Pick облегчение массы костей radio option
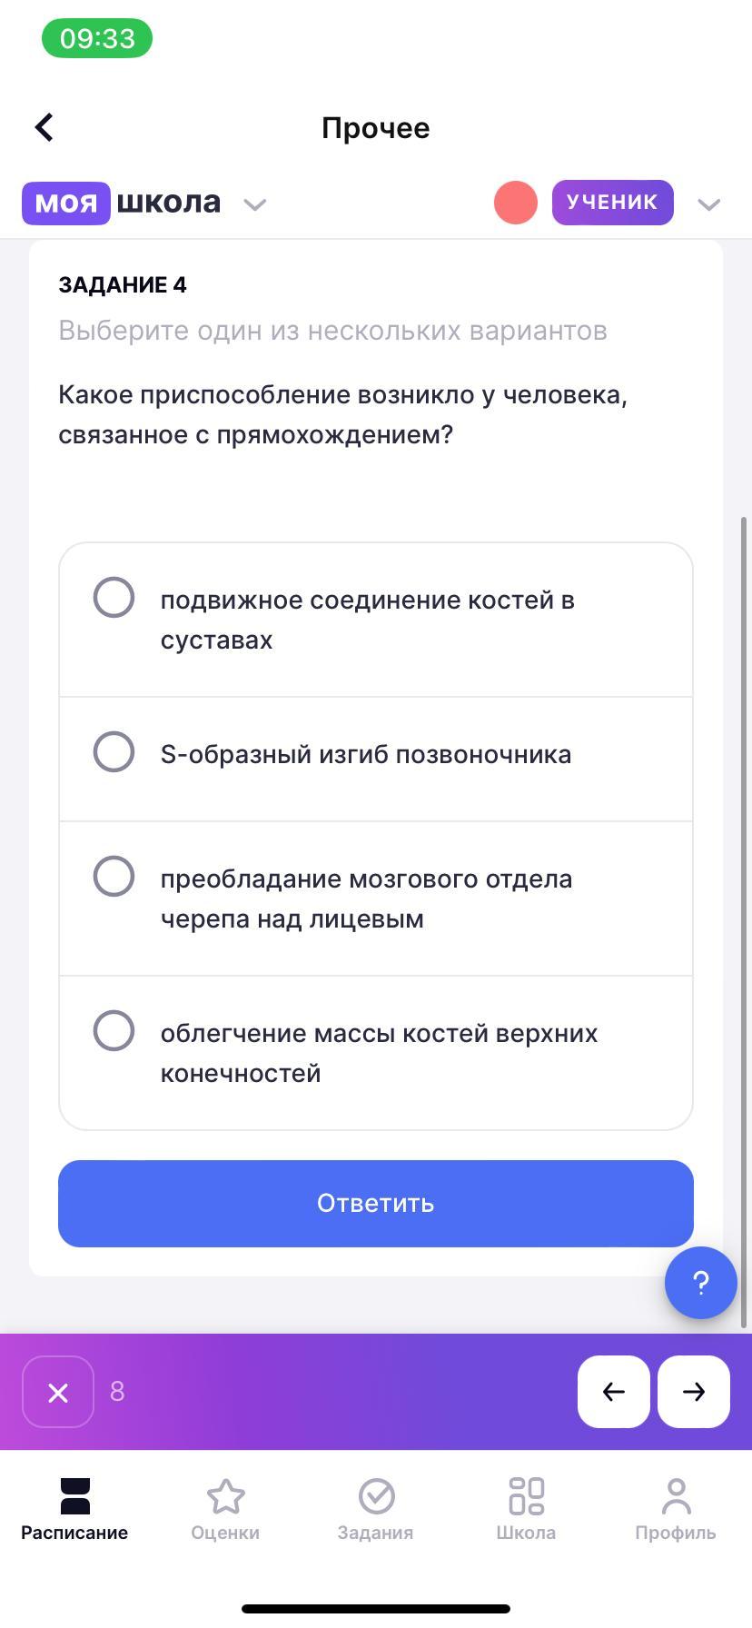This screenshot has width=752, height=1628. coord(114,1031)
